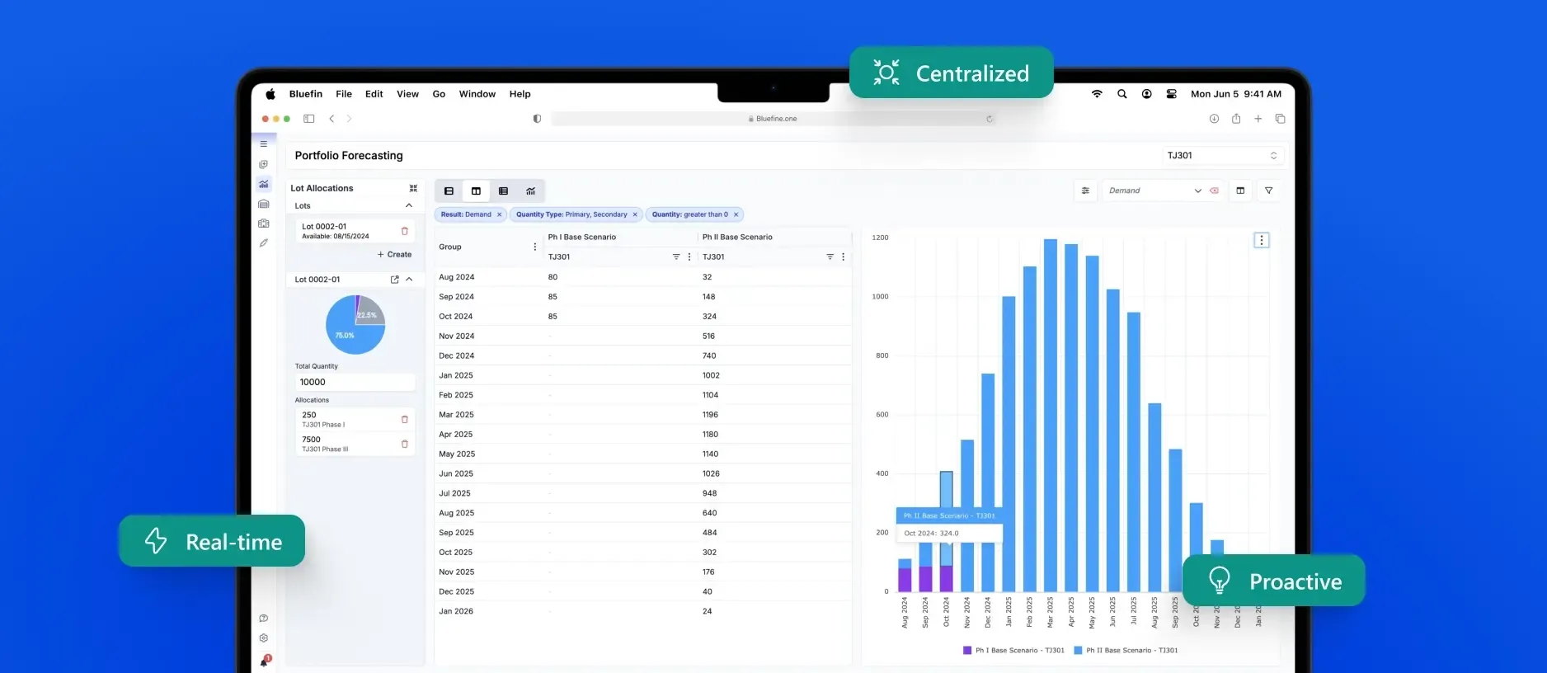
Task: Open the View menu in the menu bar
Action: pyautogui.click(x=407, y=94)
